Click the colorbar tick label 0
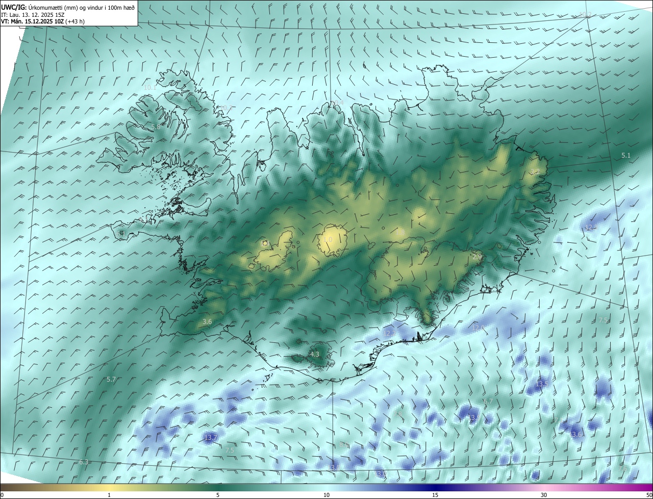The image size is (653, 499). click(2, 495)
